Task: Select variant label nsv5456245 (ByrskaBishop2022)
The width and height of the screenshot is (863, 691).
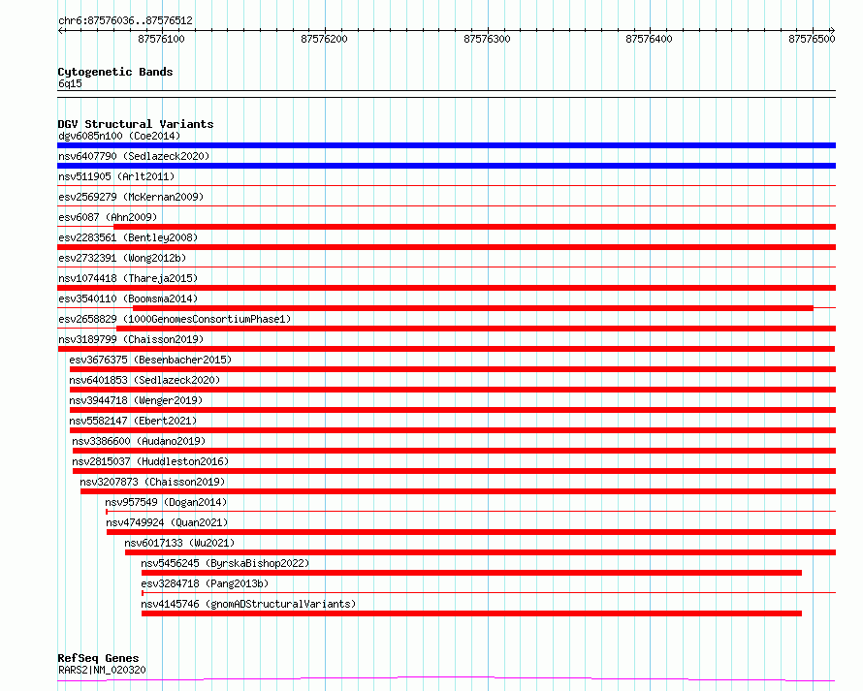Action: click(x=225, y=563)
